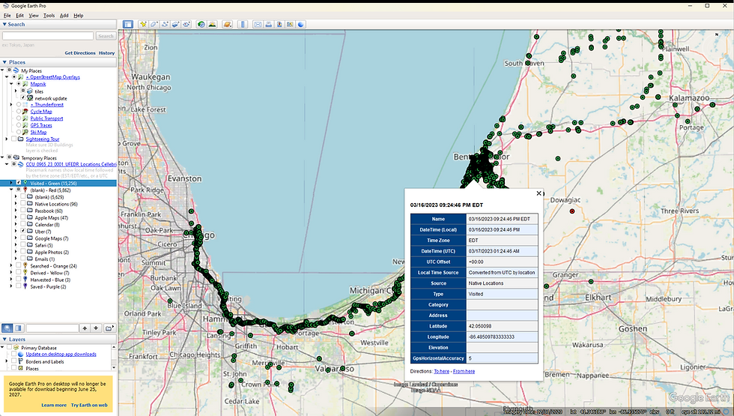Open the planet switcher Saturn icon
The height and width of the screenshot is (416, 734).
(227, 24)
